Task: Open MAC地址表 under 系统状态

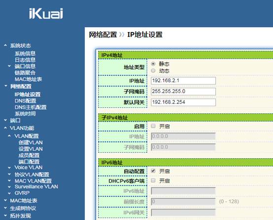Action: [29, 79]
